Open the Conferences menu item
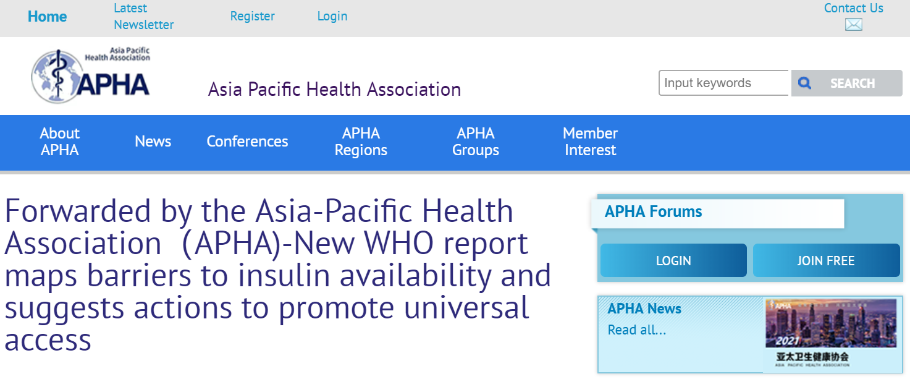Viewport: 910px width, 379px height. 247,142
